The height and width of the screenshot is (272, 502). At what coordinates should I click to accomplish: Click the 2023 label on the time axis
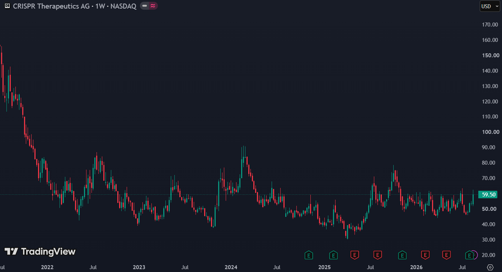tap(139, 267)
